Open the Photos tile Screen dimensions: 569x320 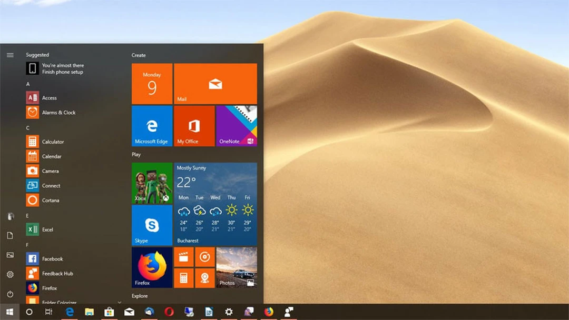(x=236, y=267)
